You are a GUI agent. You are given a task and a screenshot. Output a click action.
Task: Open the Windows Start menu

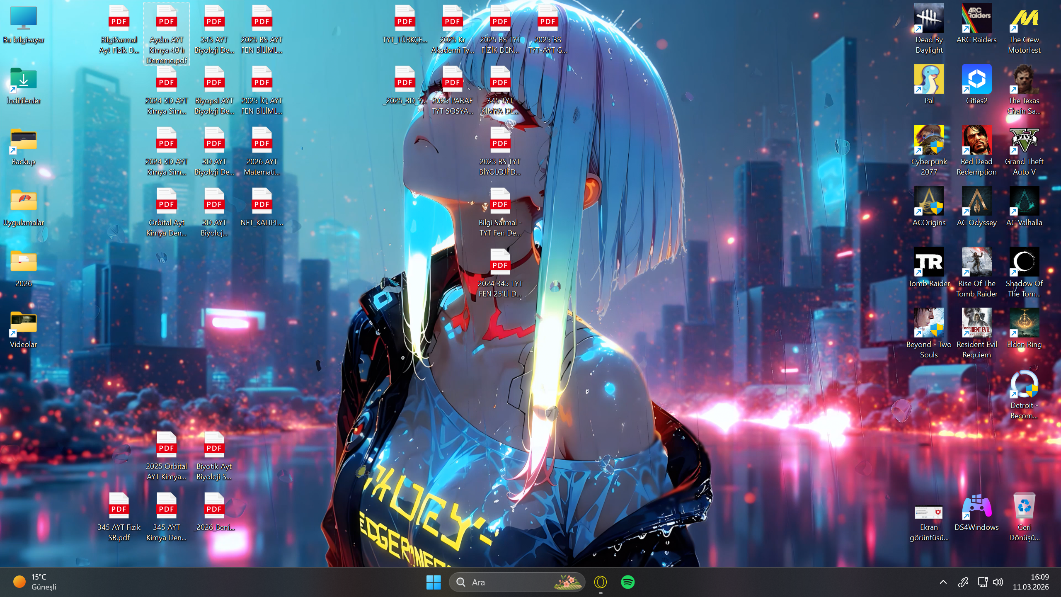[x=434, y=582]
